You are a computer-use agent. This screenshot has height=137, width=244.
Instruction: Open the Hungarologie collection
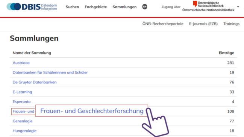[24, 131]
